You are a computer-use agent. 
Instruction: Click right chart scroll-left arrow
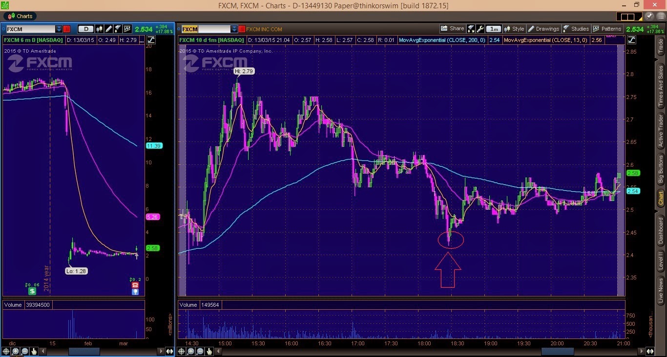(218, 351)
